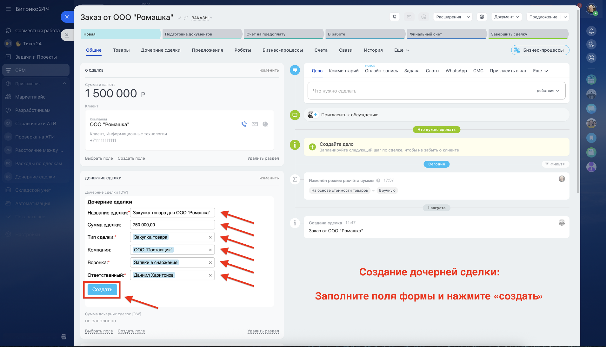The height and width of the screenshot is (347, 606).
Task: Open the settings gear in deal header
Action: coord(482,17)
